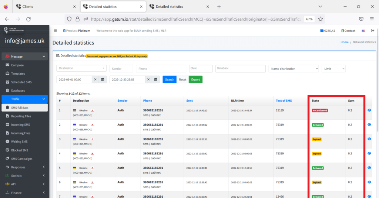Sort by Text of SMS column
This screenshot has height=198, width=379.
284,100
